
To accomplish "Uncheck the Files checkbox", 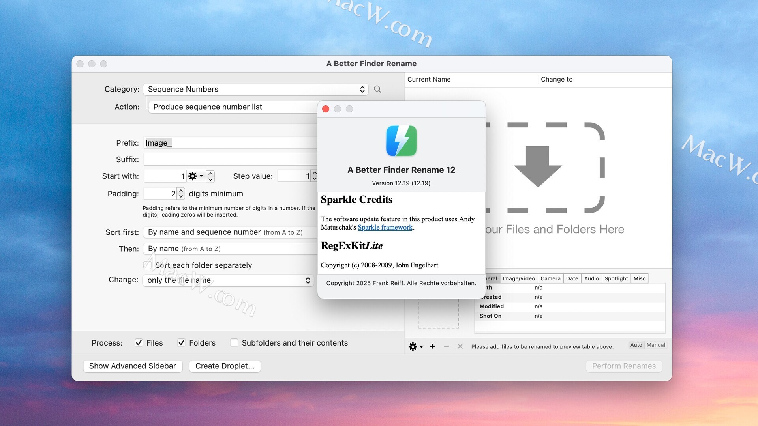I will [x=139, y=343].
